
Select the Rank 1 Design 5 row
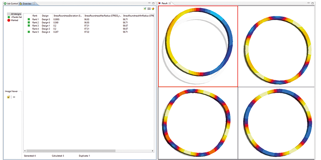pos(44,19)
